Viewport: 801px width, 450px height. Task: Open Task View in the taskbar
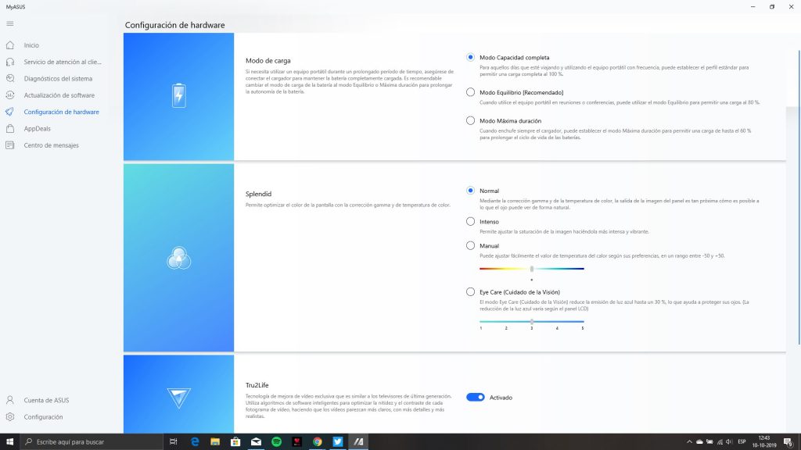click(x=174, y=442)
